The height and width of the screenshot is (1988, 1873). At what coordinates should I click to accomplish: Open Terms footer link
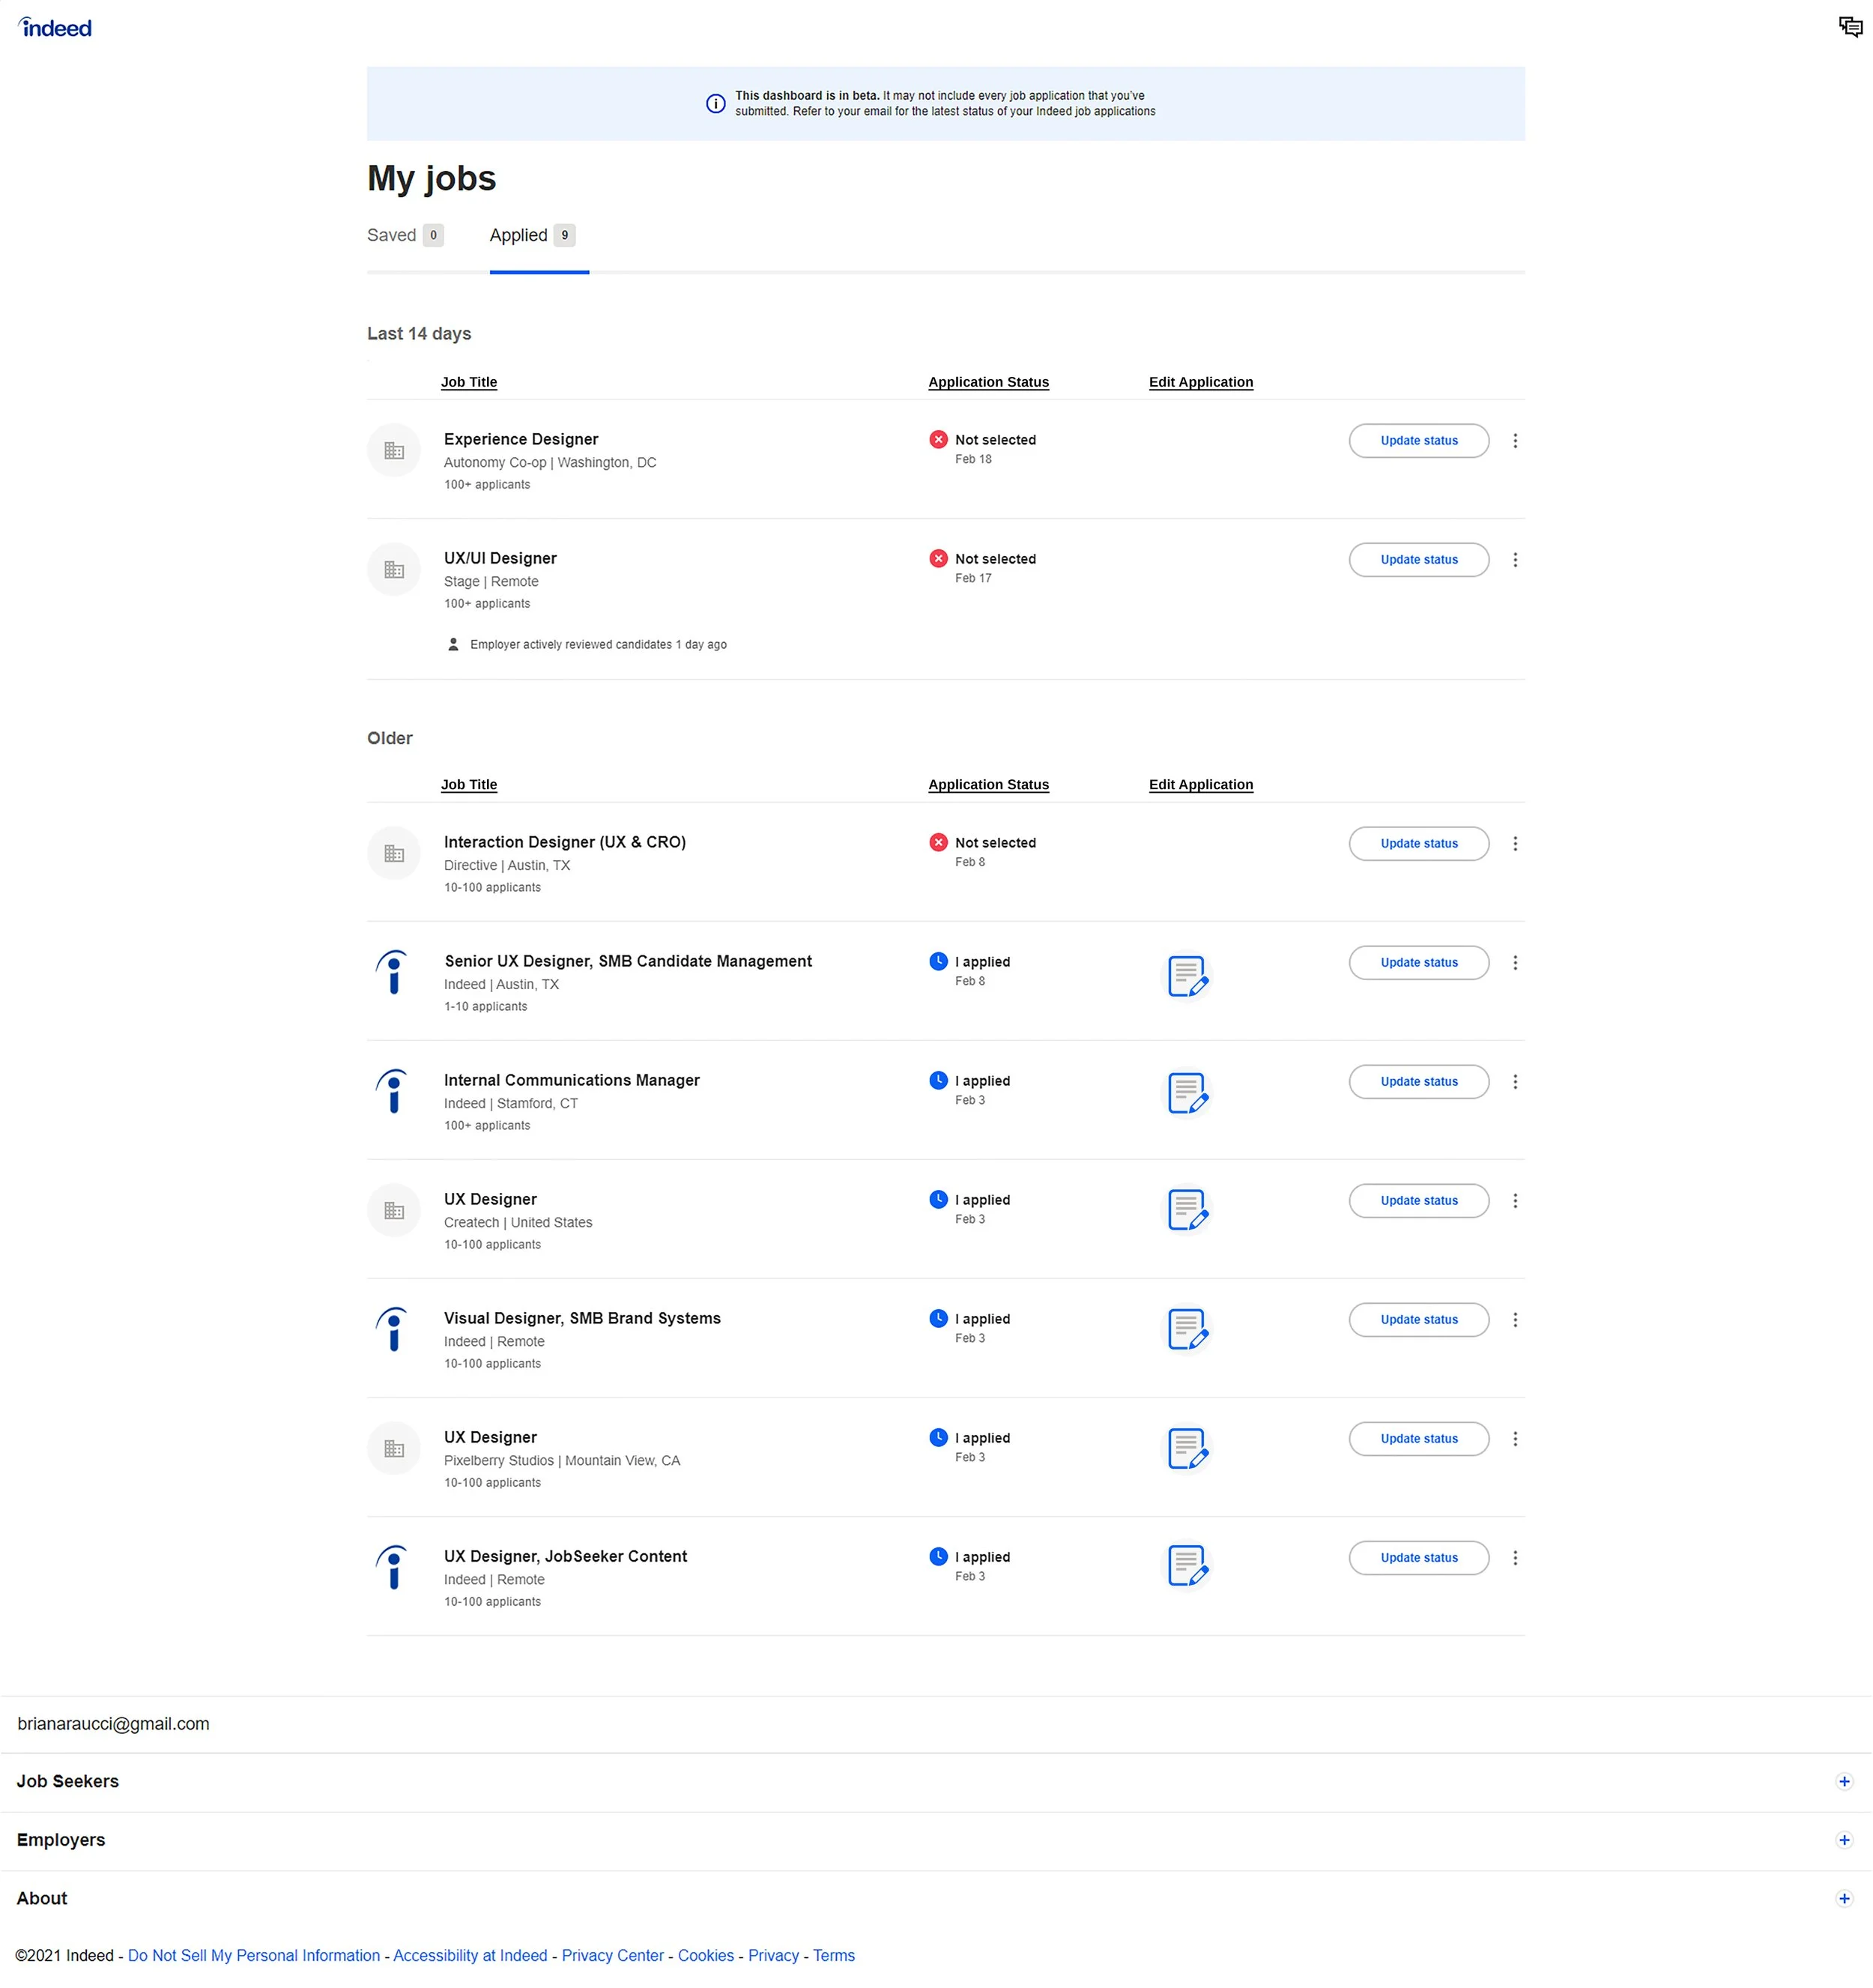[x=834, y=1956]
